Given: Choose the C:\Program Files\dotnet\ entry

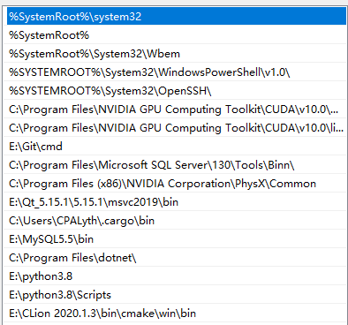Looking at the screenshot, I should tap(176, 258).
